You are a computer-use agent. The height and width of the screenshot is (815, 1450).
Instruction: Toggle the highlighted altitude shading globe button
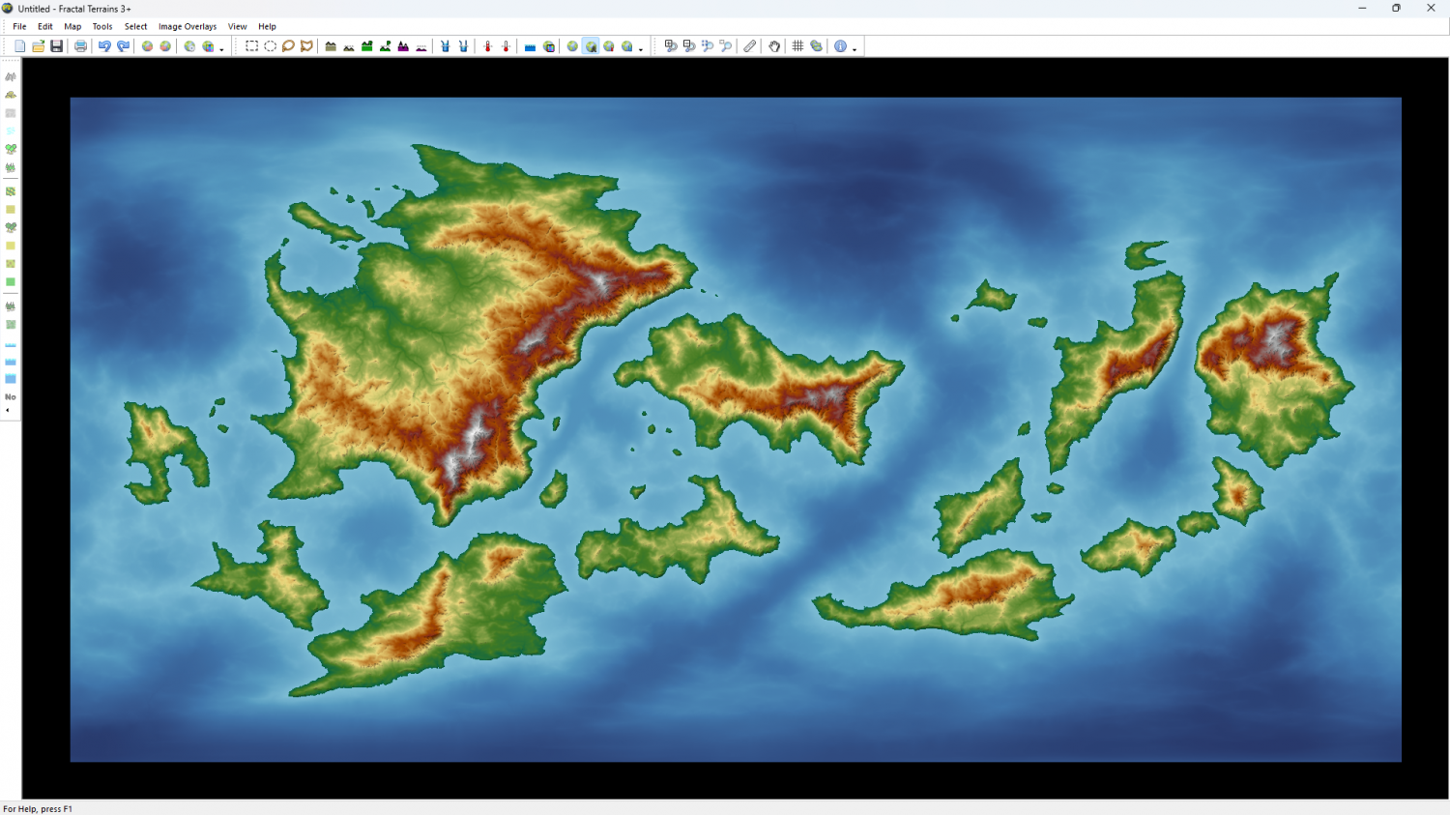[591, 46]
